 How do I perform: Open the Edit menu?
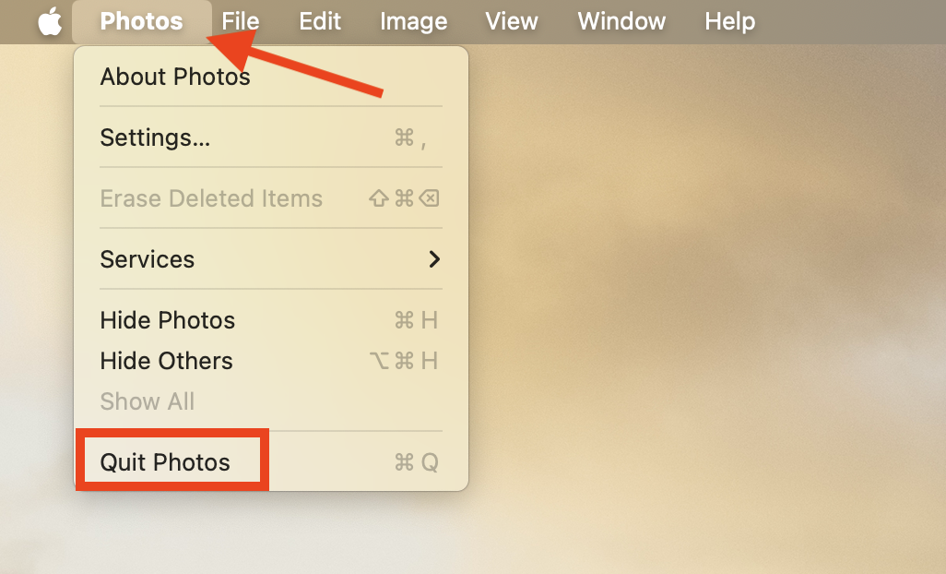coord(319,20)
